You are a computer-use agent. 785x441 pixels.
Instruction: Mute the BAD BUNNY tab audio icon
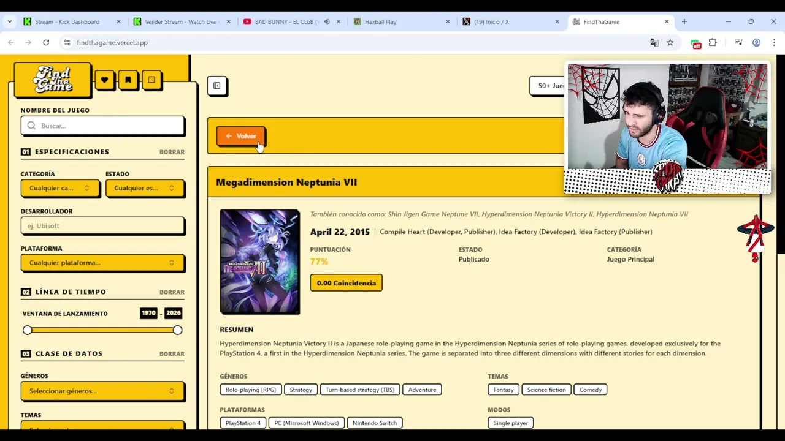(327, 21)
